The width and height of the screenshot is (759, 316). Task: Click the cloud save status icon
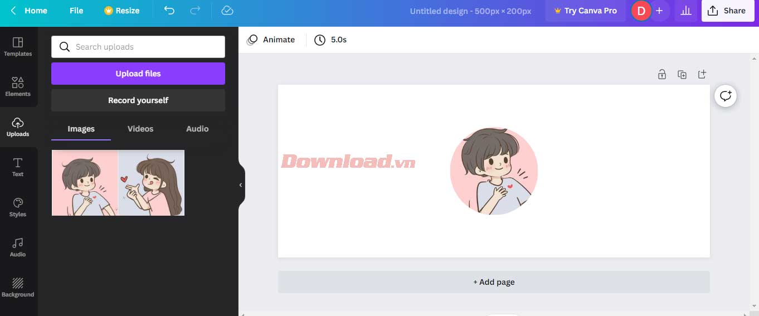click(227, 11)
